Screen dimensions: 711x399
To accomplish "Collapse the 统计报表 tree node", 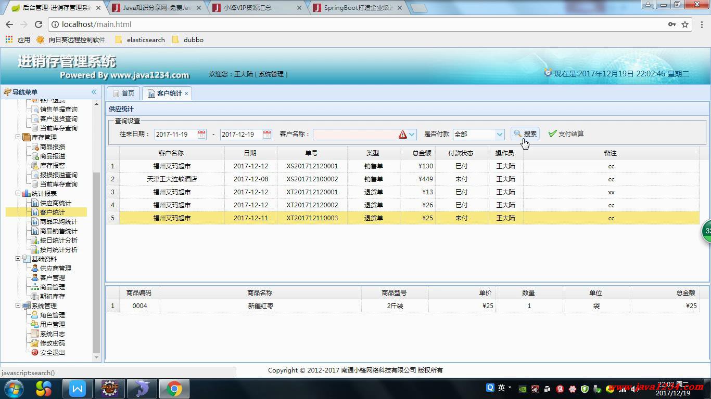I will pos(18,194).
